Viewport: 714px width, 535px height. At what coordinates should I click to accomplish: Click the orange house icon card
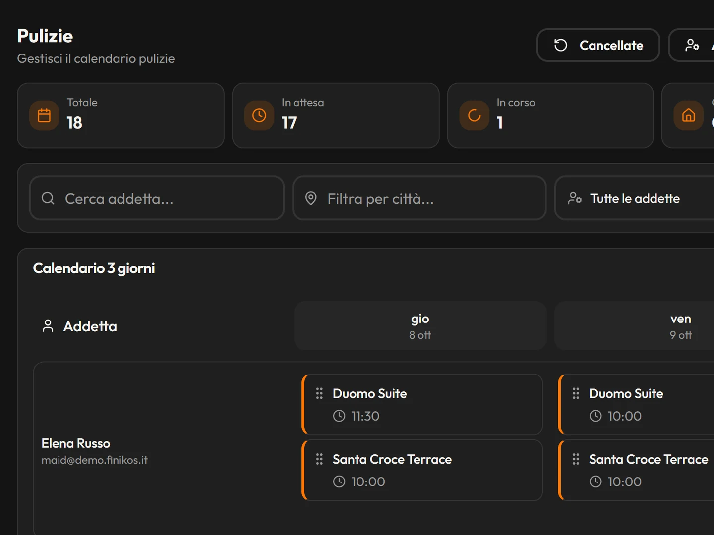688,115
